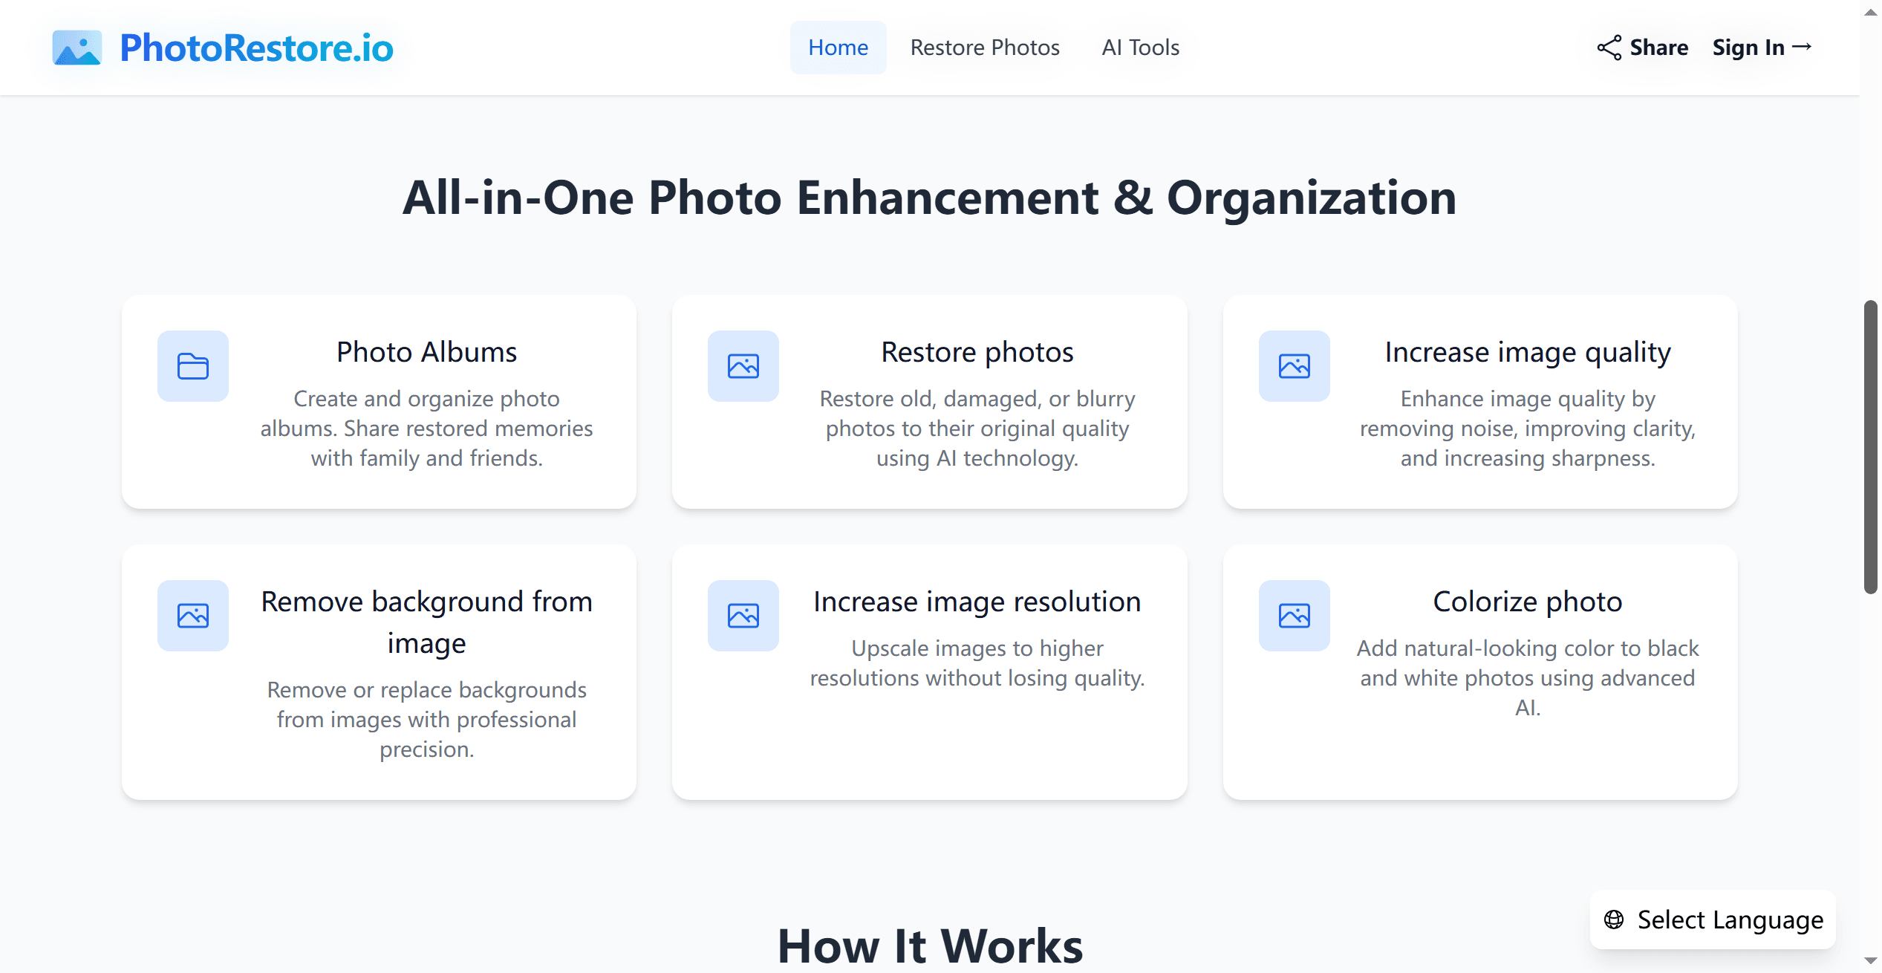Click the page vertical scrollbar thumb
This screenshot has width=1882, height=973.
(1870, 446)
